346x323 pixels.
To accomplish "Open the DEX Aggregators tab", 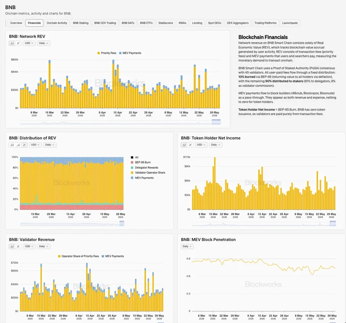I will (238, 23).
